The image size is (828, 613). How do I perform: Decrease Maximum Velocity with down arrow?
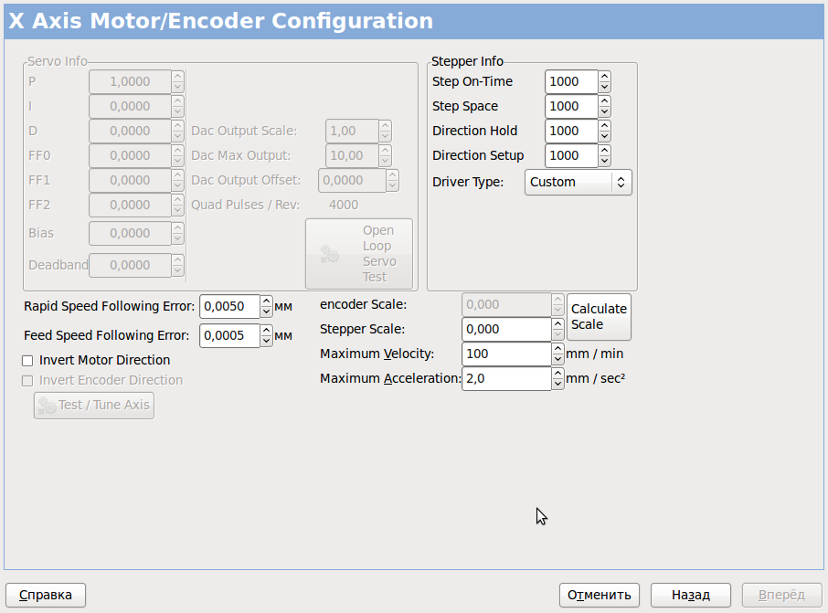click(557, 360)
